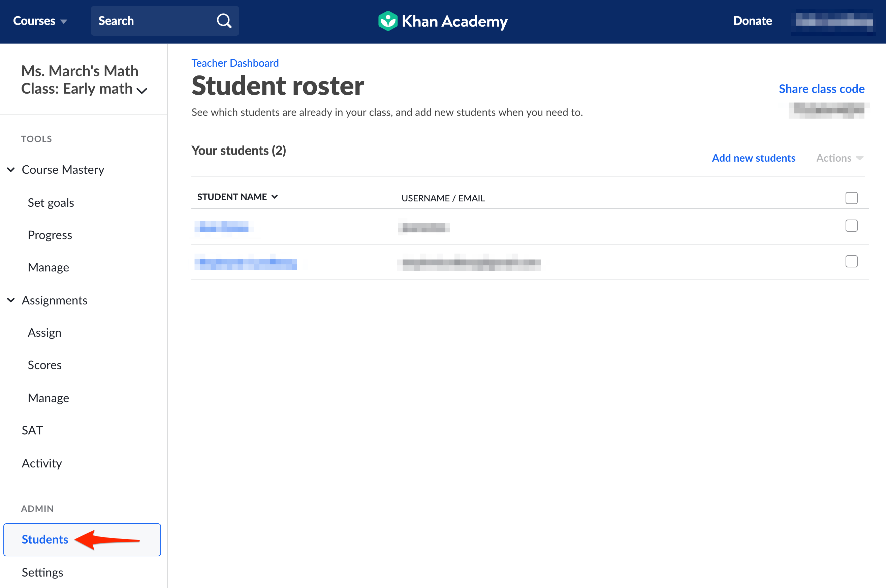Click the Course Mastery label
886x588 pixels.
point(63,169)
